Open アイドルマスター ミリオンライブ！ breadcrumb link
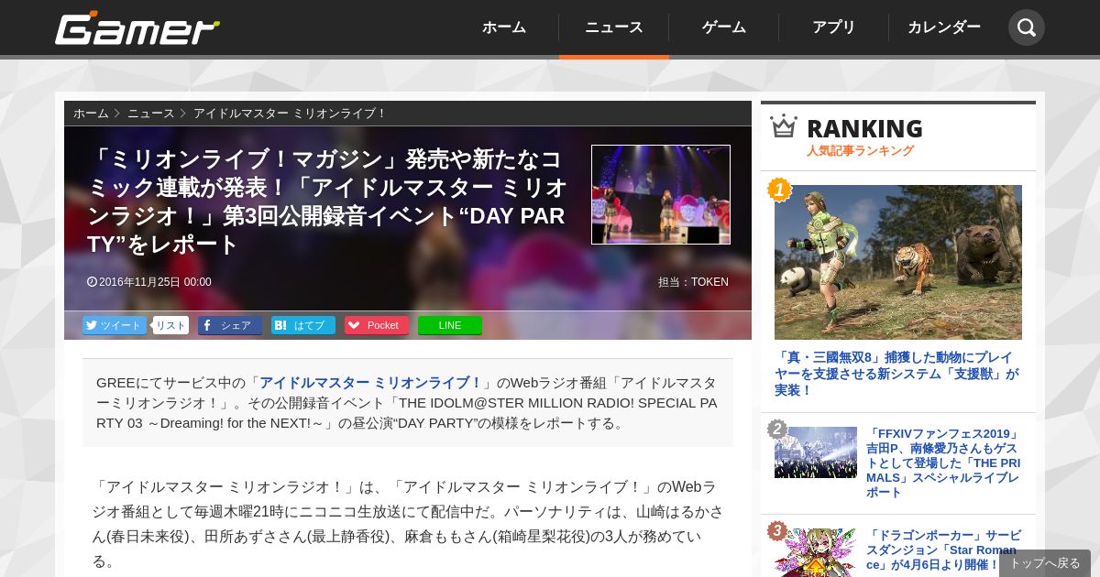The width and height of the screenshot is (1100, 577). pos(290,114)
